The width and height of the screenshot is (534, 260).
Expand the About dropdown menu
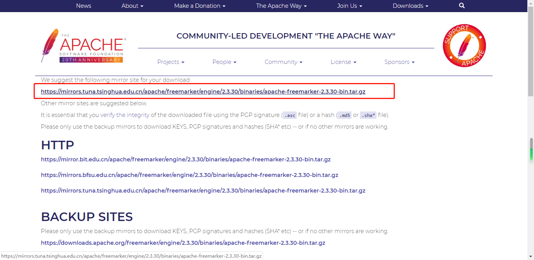coord(133,6)
